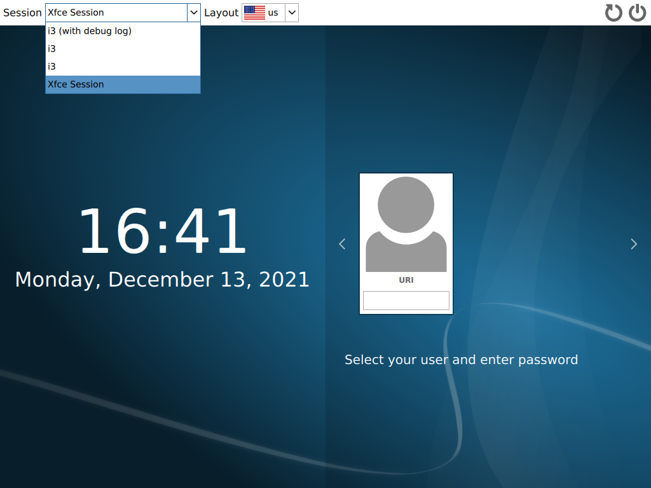
Task: Click the 'Monday, December 13, 2021' date
Action: [162, 280]
